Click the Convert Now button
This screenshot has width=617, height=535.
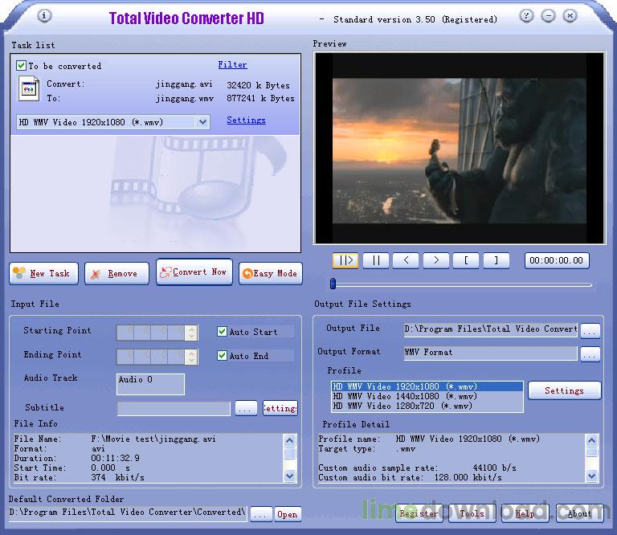[194, 272]
